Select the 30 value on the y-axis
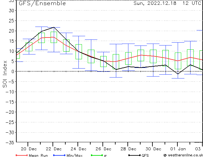Screen dimensions: 203x157 (12, 11)
